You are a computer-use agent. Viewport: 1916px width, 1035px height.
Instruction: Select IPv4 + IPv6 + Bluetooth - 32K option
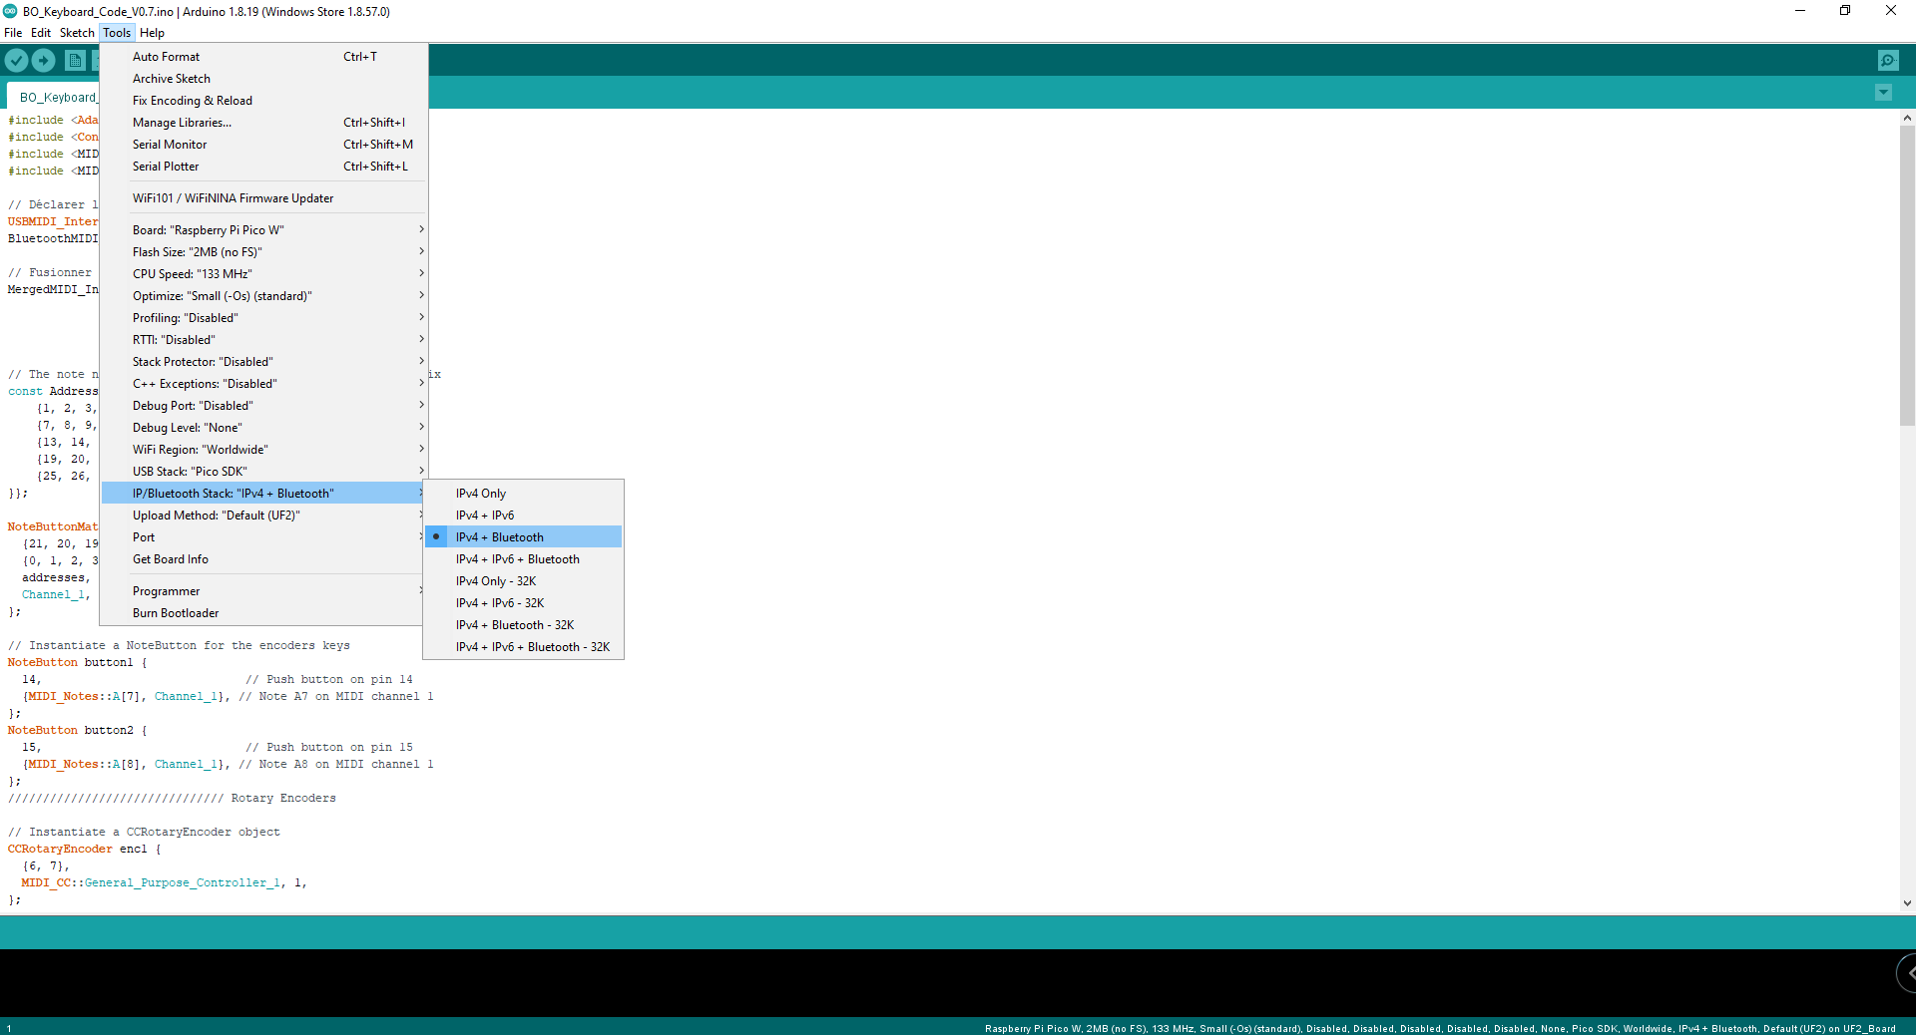[x=524, y=647]
